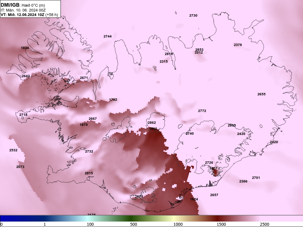Image resolution: width=303 pixels, height=227 pixels.
Task: Click the map value 1467
Action: (x=213, y=168)
